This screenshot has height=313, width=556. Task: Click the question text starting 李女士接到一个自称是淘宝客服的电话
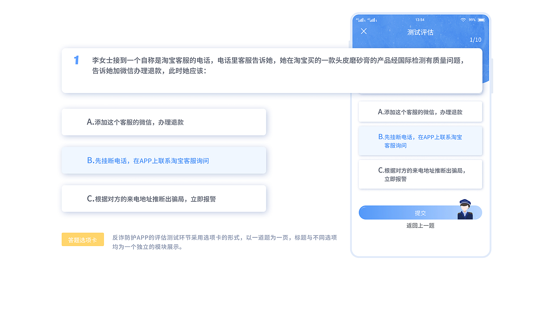279,65
